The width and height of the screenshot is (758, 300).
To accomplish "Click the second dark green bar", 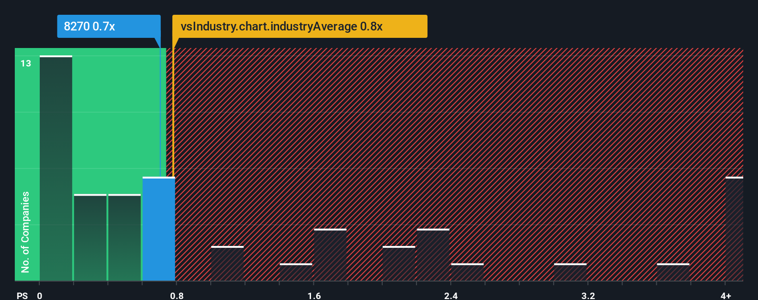I will (x=90, y=238).
